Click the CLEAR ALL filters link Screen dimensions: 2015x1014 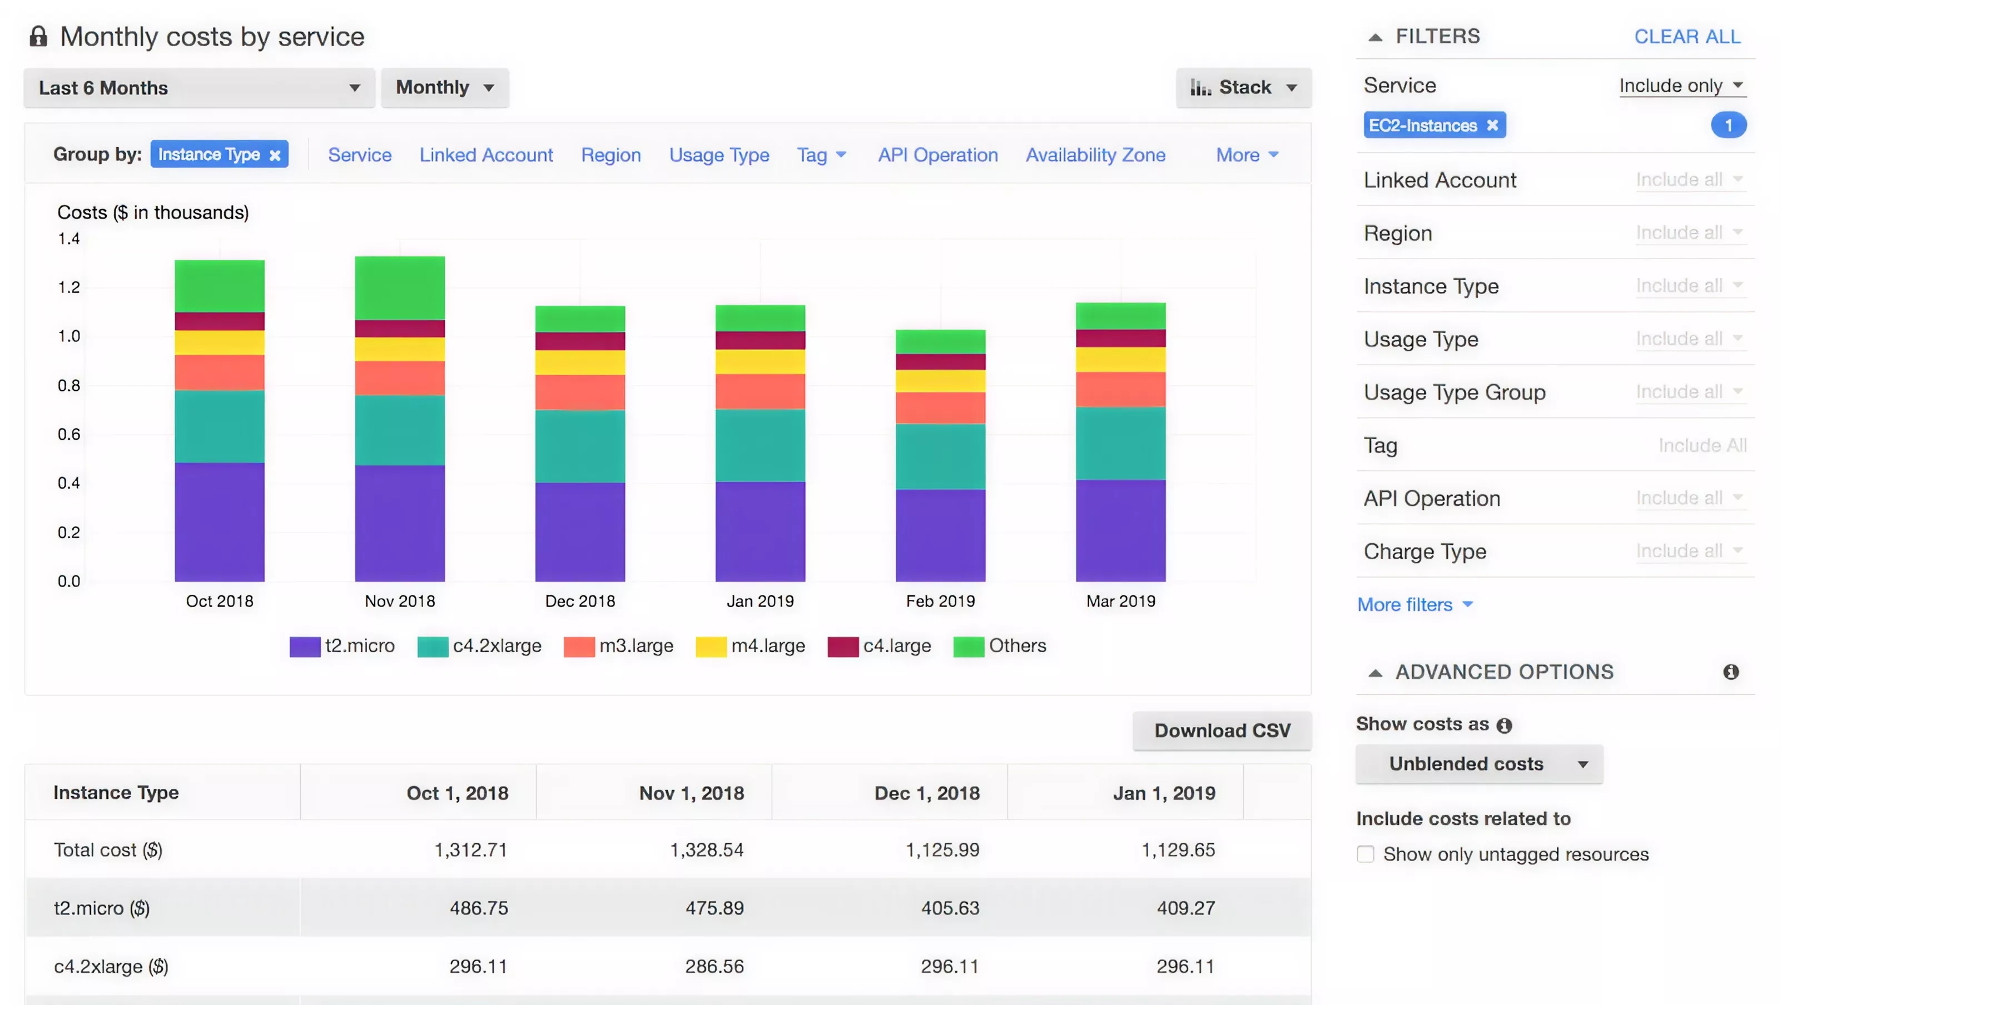point(1688,36)
